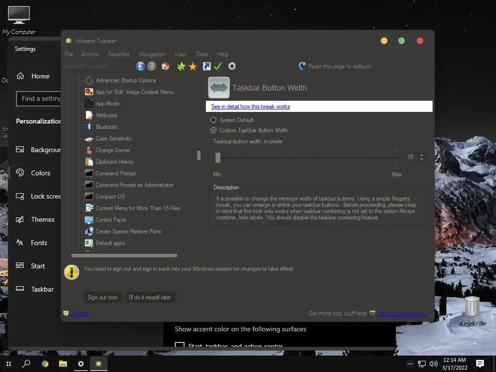Click the tree's horizontal scrollbar
This screenshot has width=496, height=372.
click(x=124, y=255)
